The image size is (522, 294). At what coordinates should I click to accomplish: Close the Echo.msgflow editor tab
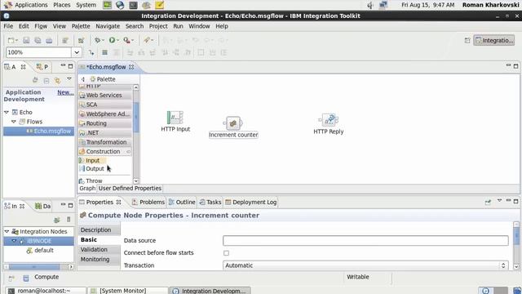pyautogui.click(x=131, y=67)
